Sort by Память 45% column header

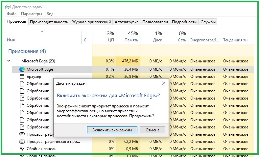tap(128, 37)
